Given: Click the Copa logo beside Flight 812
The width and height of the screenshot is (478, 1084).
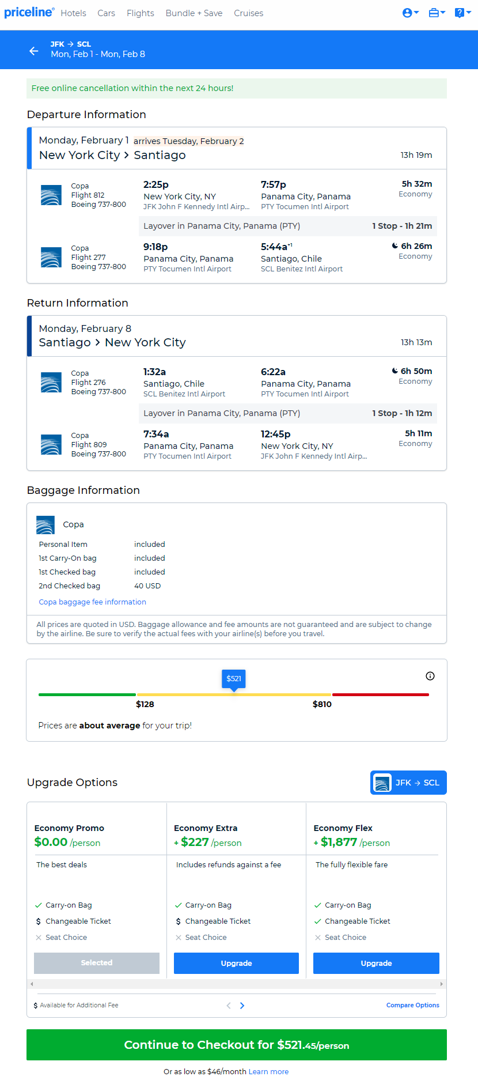Looking at the screenshot, I should [x=51, y=195].
